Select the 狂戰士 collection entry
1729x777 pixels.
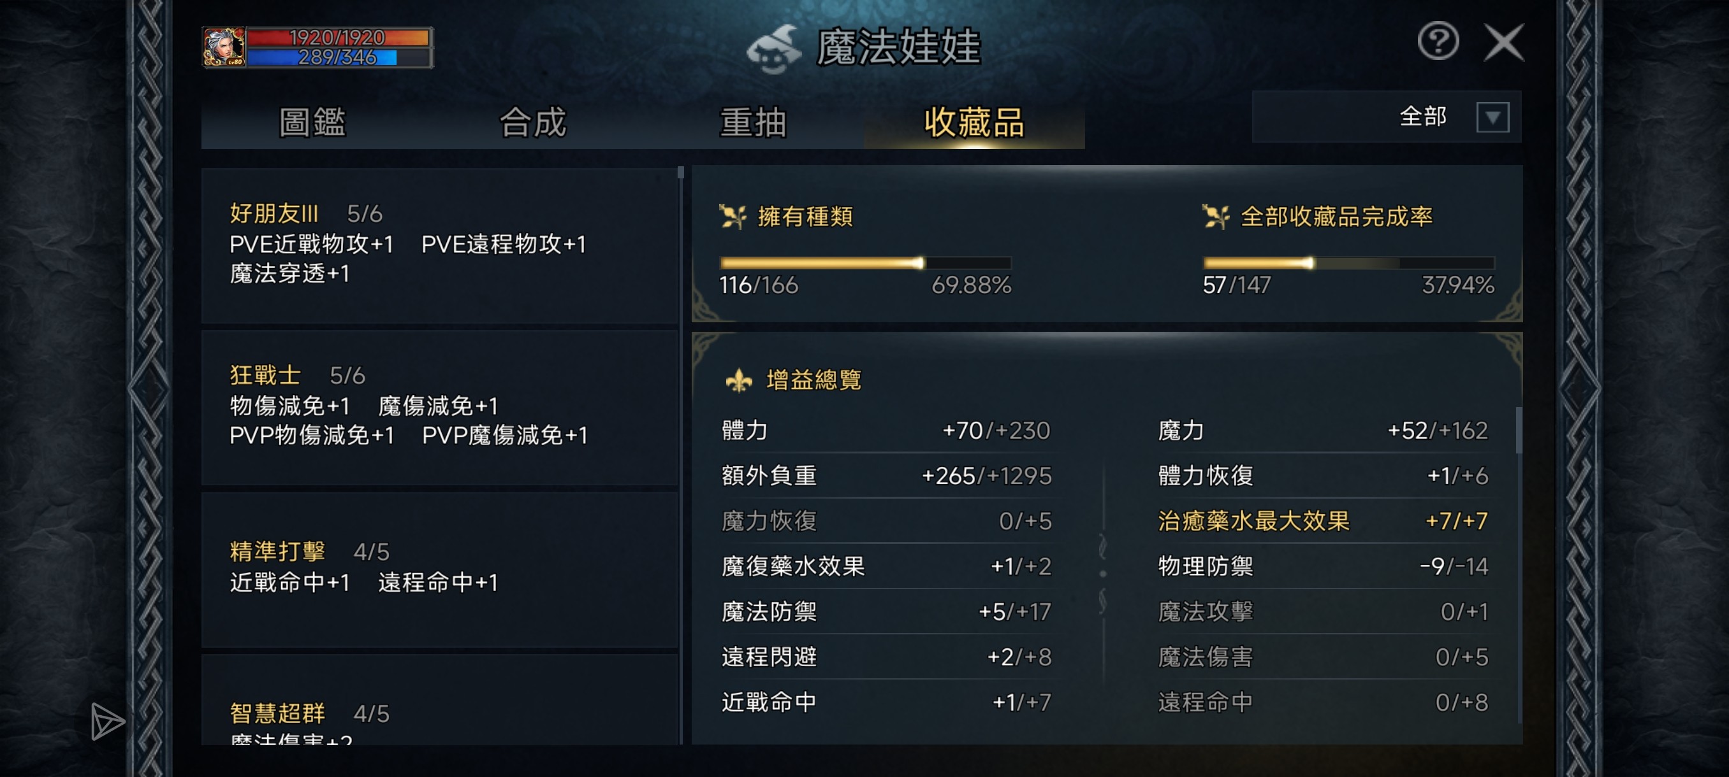(440, 407)
